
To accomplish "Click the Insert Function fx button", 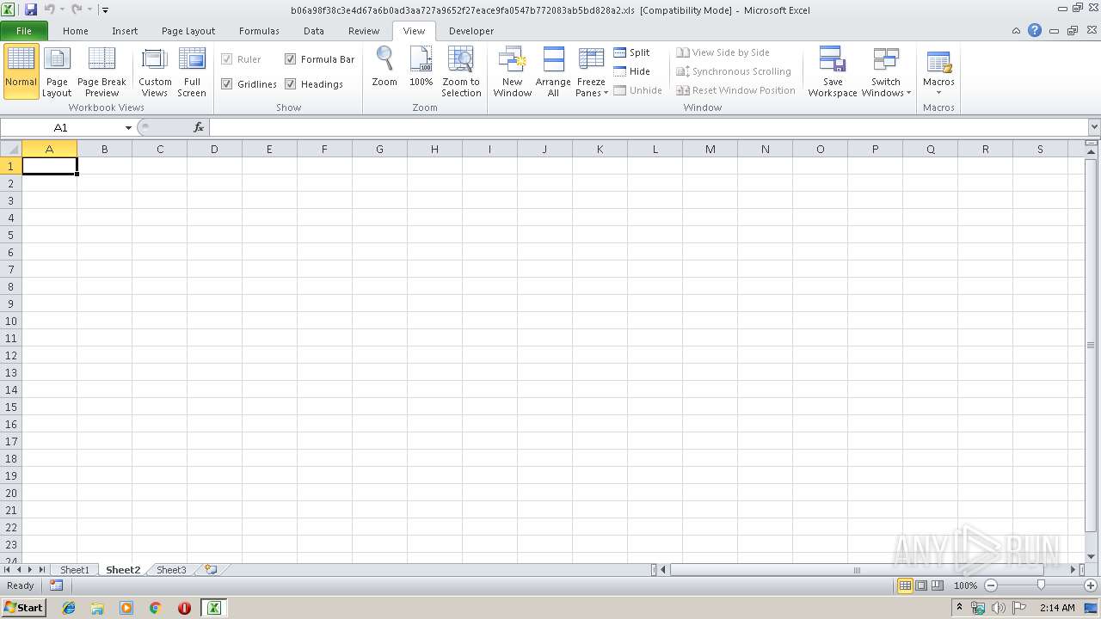I will point(199,127).
